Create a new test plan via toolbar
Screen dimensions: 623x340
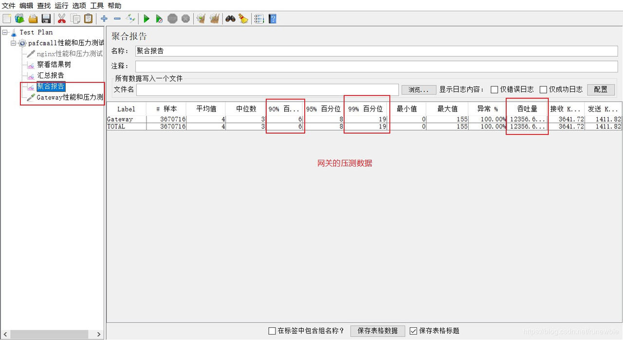7,18
